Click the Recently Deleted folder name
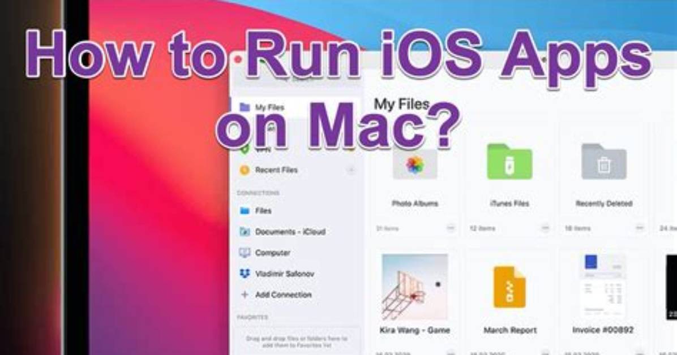 (x=603, y=203)
